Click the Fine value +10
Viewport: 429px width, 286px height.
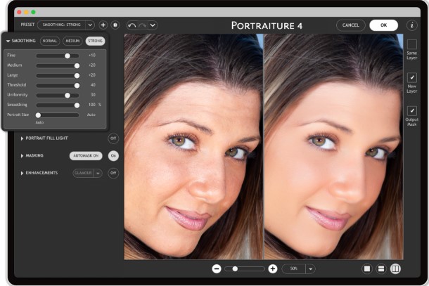click(92, 56)
